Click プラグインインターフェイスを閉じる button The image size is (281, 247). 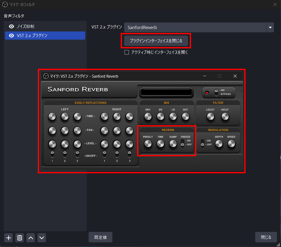(x=156, y=41)
